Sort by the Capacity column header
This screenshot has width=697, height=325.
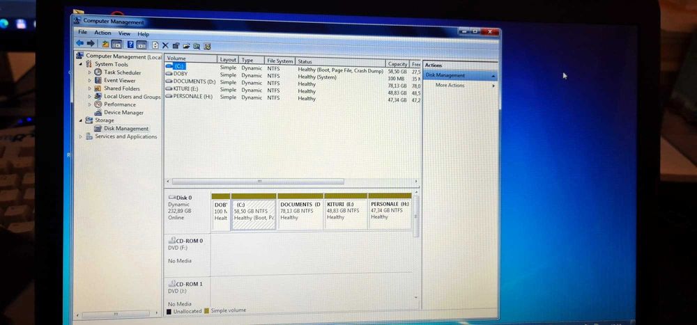397,64
